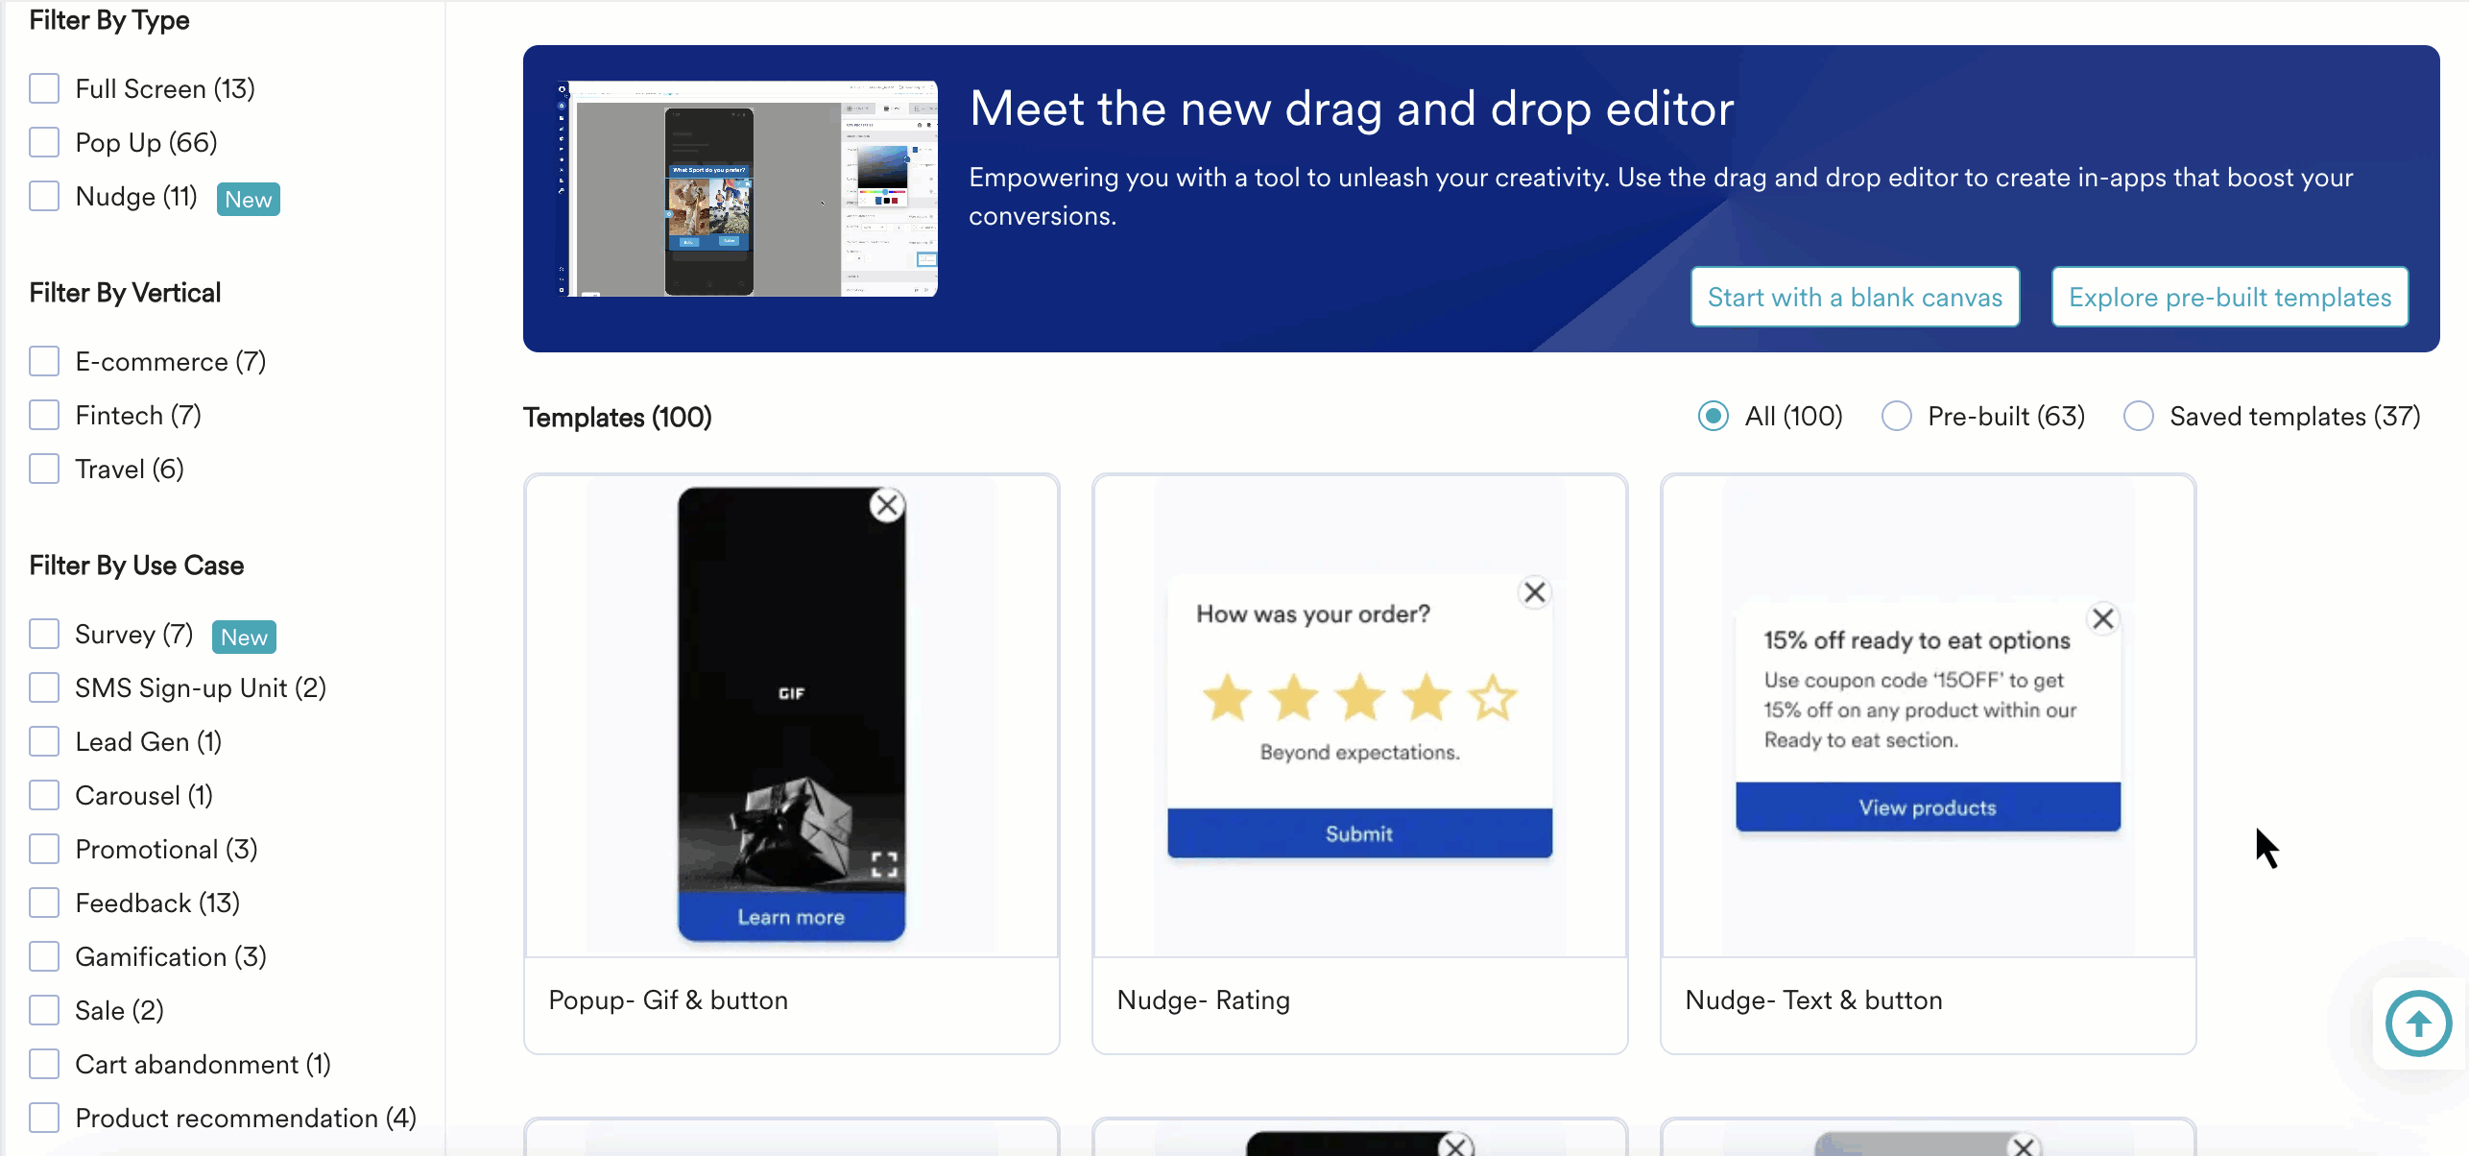Open the drag and drop editor preview image
This screenshot has width=2469, height=1156.
tap(748, 189)
